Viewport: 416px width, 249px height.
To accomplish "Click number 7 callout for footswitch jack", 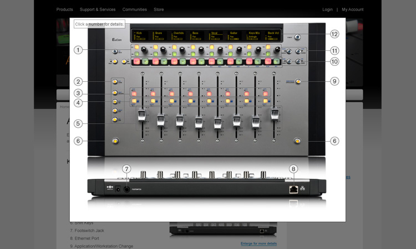I will [127, 169].
